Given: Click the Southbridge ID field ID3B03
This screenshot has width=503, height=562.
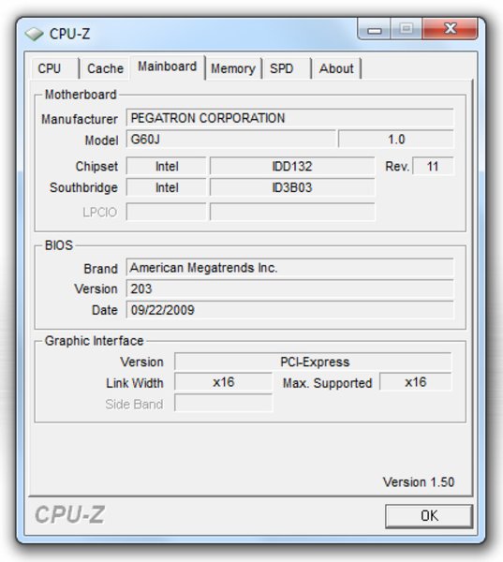Looking at the screenshot, I should [292, 187].
